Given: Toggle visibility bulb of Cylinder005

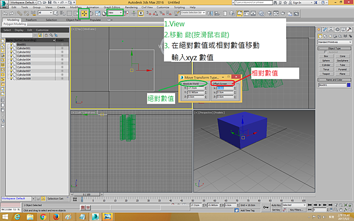Looking at the screenshot, I should (x=11, y=64).
